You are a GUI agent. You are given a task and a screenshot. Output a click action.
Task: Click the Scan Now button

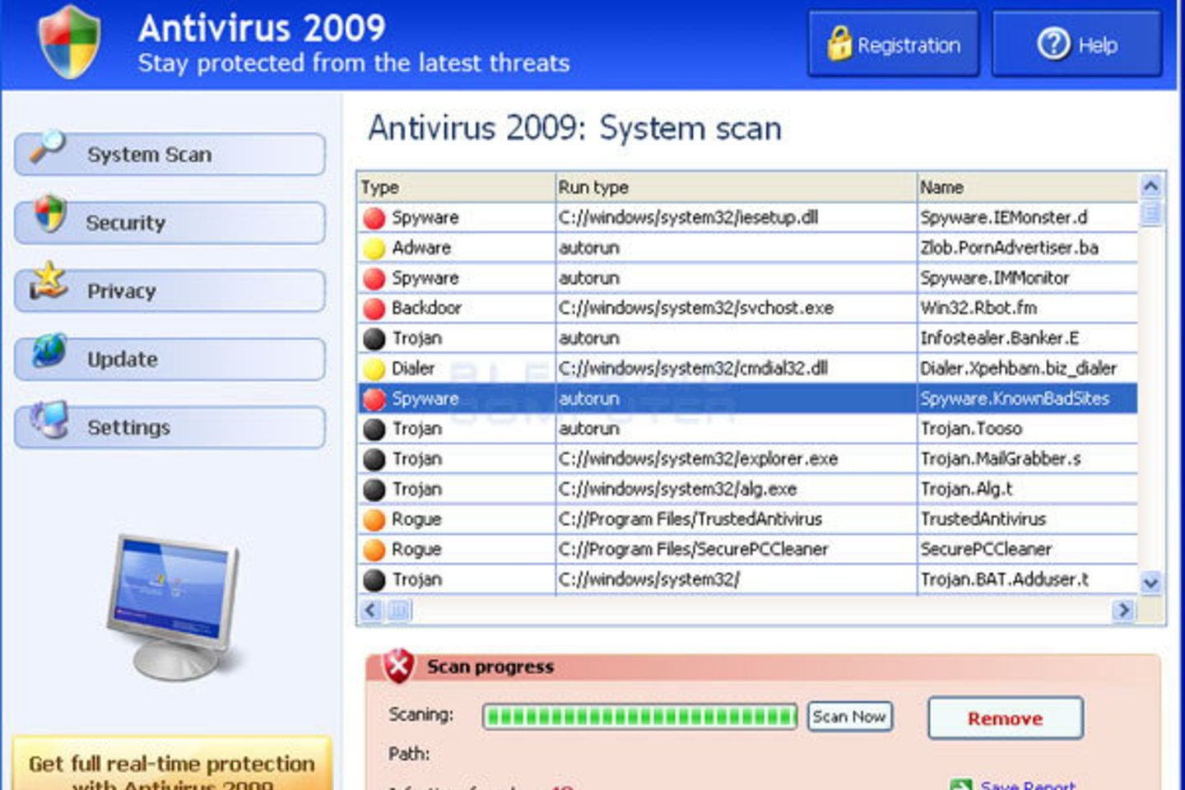click(x=849, y=717)
